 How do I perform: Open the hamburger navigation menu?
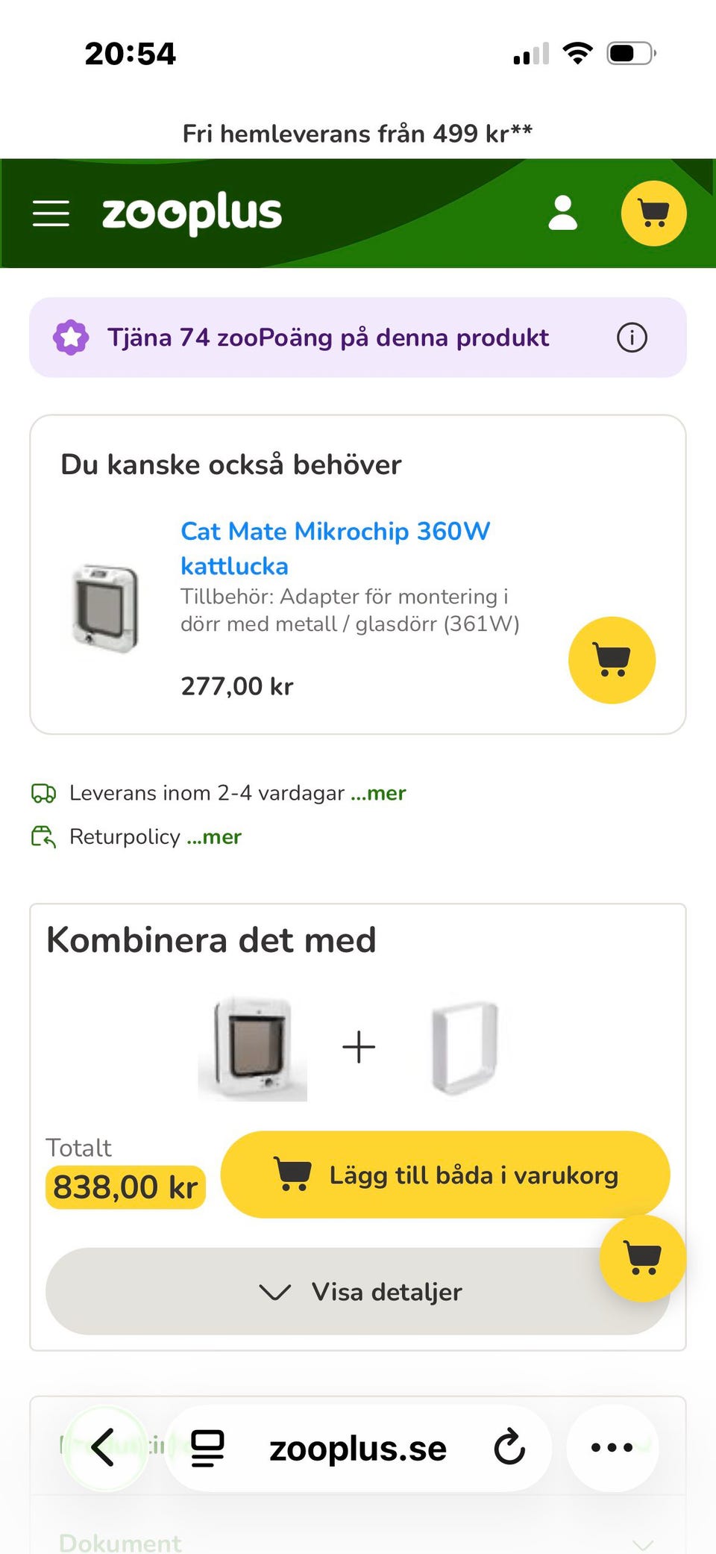point(51,214)
